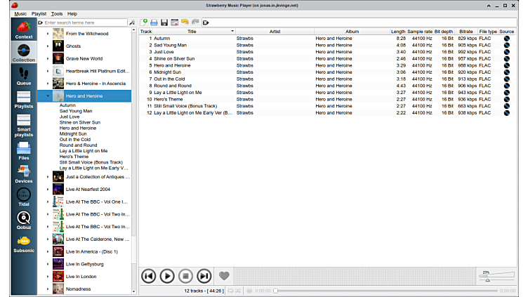
Task: Open the Smart playlists panel
Action: click(x=23, y=125)
